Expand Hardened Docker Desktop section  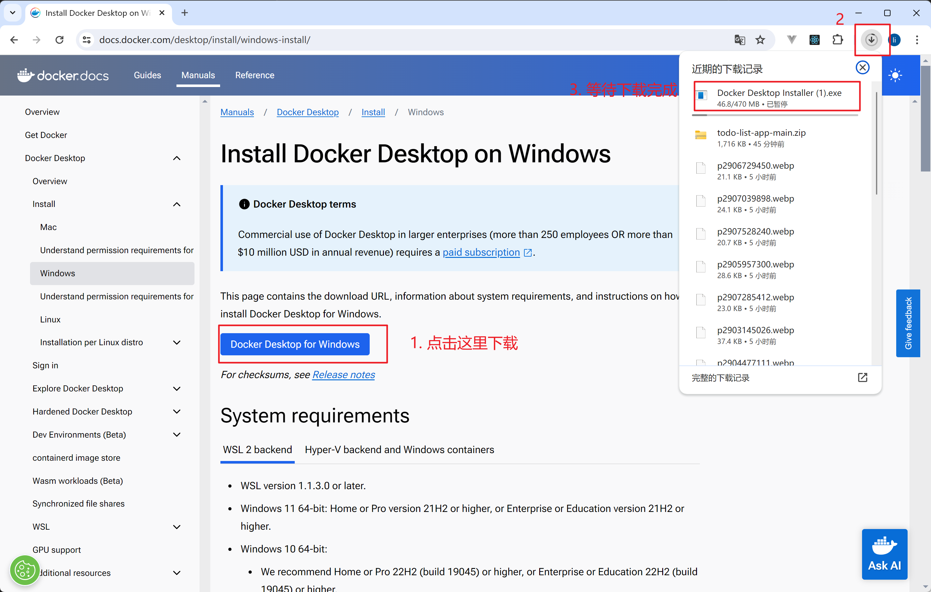[177, 411]
